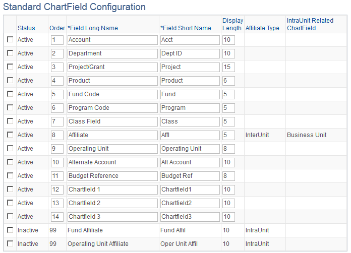This screenshot has height=253, width=351.
Task: Click the Field Long Name column header
Action: [x=93, y=28]
